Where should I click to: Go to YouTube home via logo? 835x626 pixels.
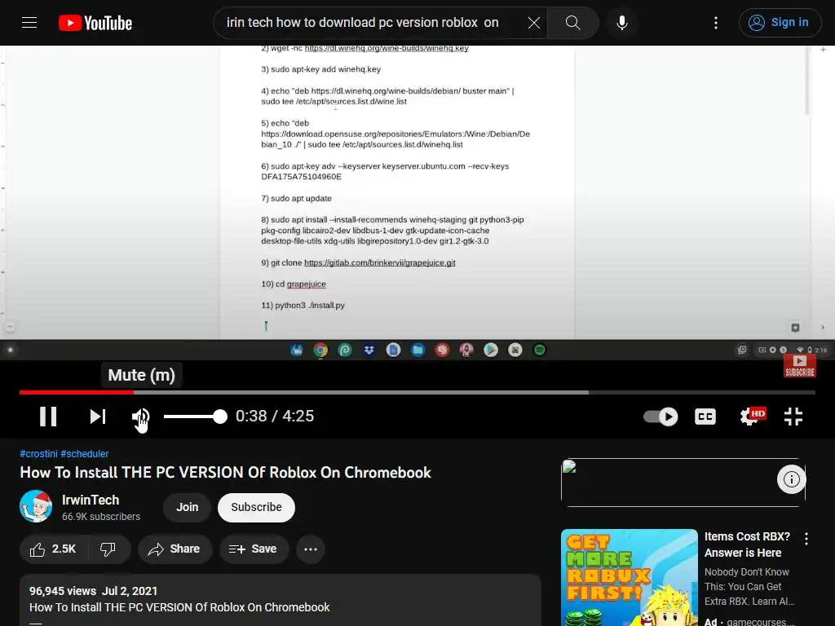coord(95,23)
